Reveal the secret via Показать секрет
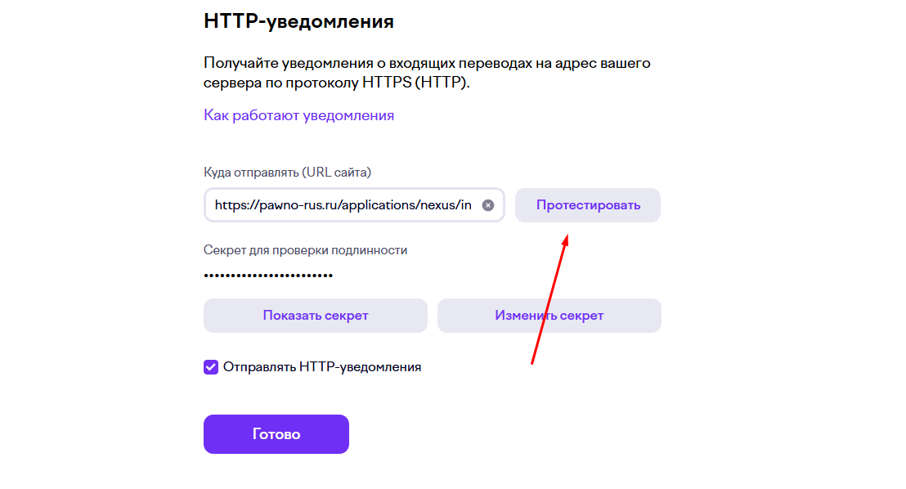The image size is (906, 489). pos(315,316)
